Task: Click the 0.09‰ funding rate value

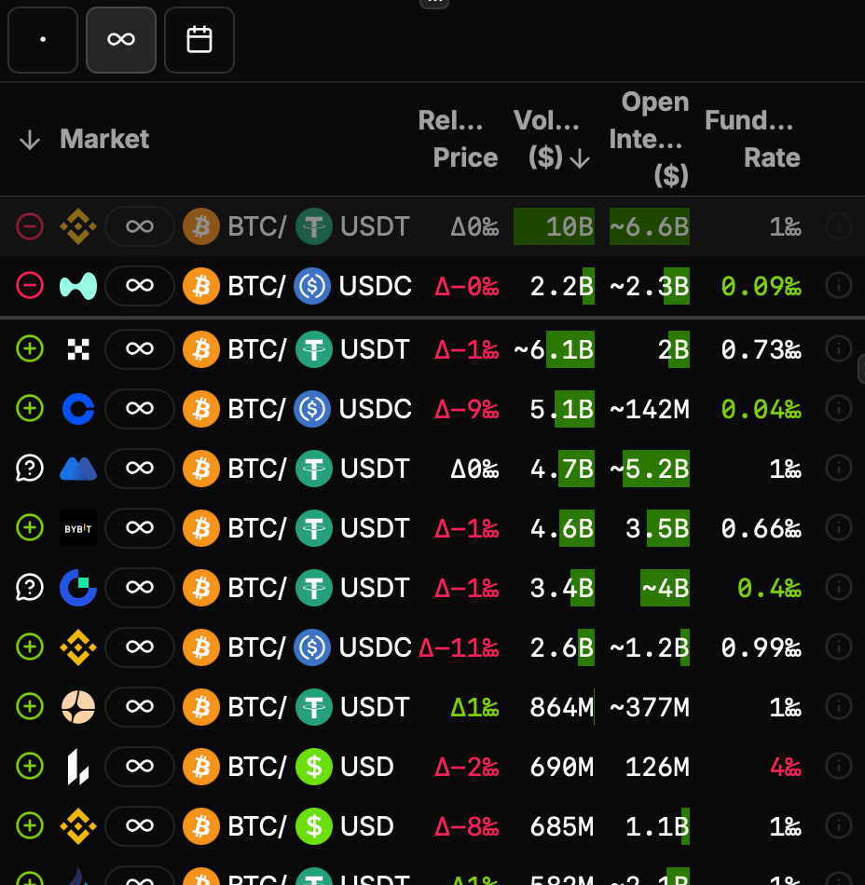Action: click(762, 286)
